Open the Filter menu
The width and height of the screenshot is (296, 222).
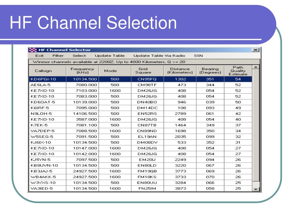(x=58, y=56)
